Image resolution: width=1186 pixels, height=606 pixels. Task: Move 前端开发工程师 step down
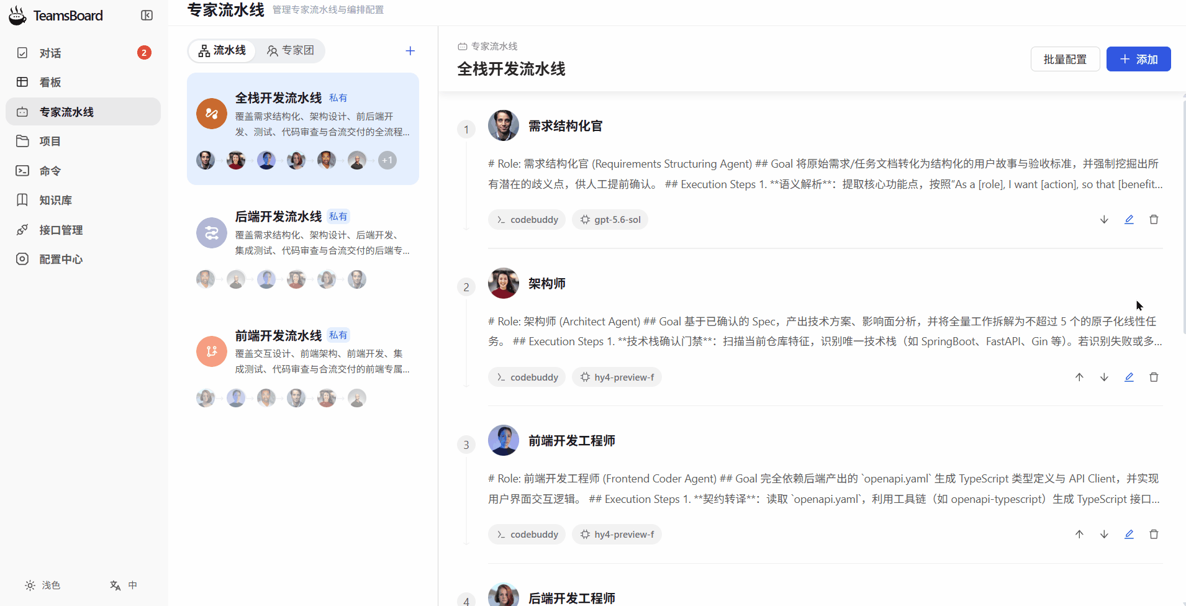[x=1104, y=534]
